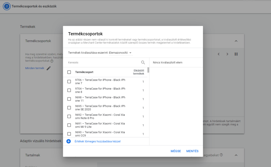271x167 pixels.
Task: Toggle the select-all Termékcsoport checkbox
Action: 69,72
